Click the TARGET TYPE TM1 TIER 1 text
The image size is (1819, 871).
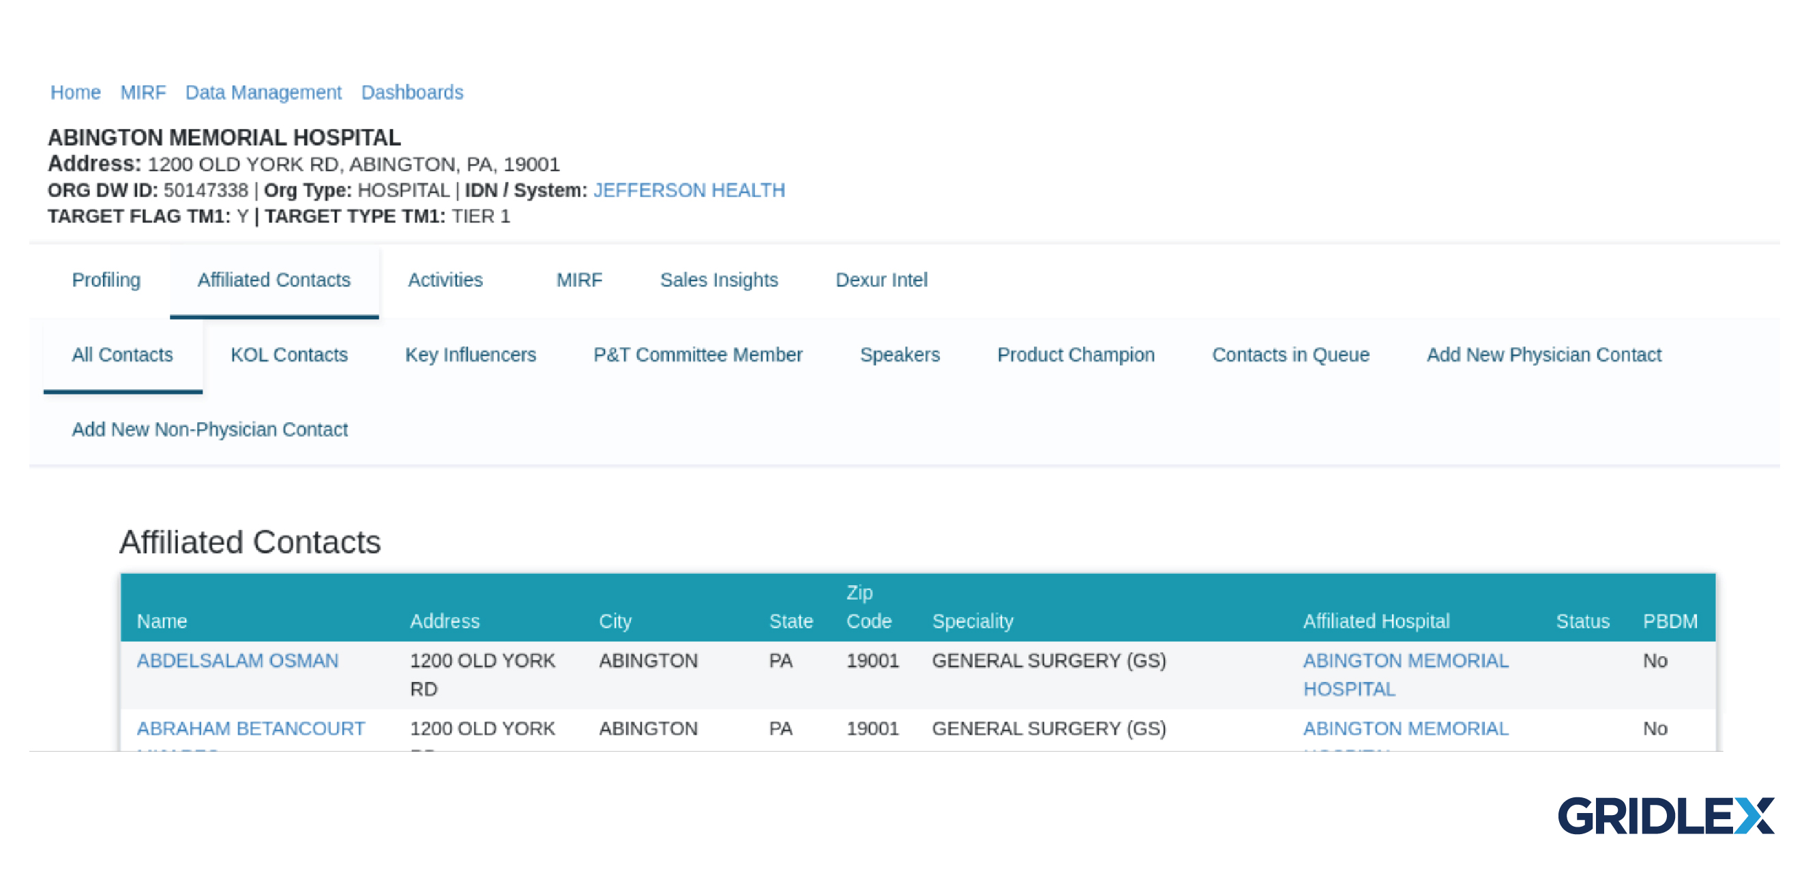coord(387,216)
